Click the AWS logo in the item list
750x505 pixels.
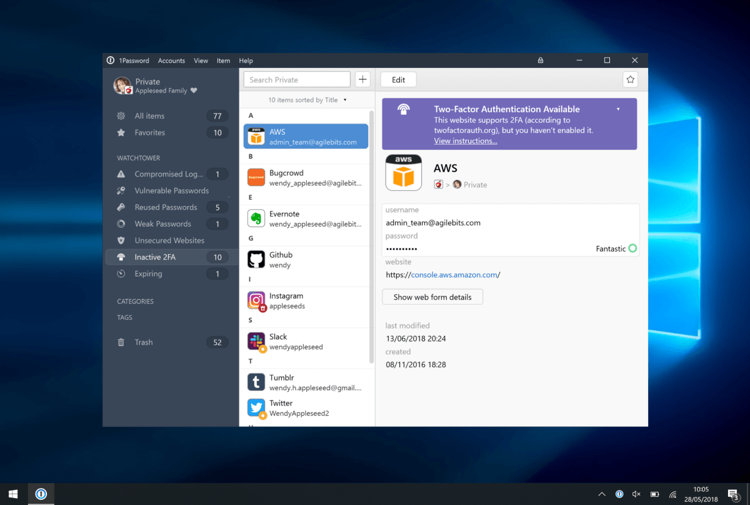(x=256, y=136)
